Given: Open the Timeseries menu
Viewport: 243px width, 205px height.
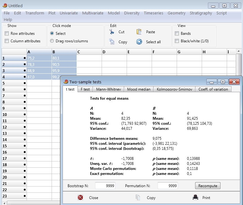Looking at the screenshot, I should (153, 13).
